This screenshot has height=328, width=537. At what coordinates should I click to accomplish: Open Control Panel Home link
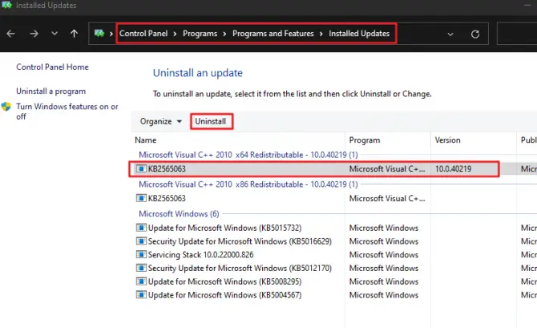click(x=52, y=67)
